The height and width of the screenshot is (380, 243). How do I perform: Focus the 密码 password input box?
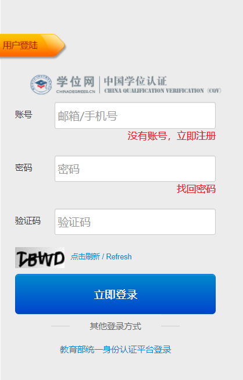[135, 168]
